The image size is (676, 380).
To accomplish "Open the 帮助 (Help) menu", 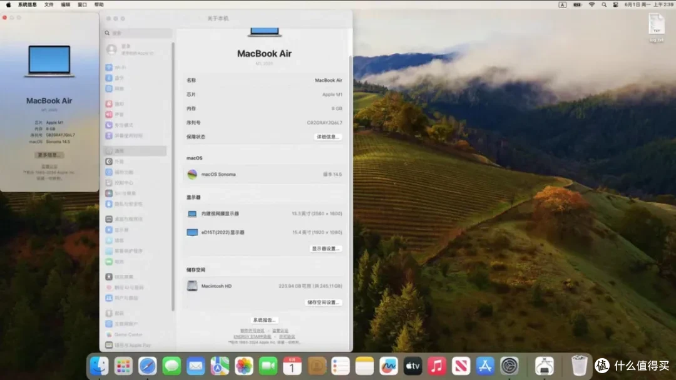I will tap(99, 5).
